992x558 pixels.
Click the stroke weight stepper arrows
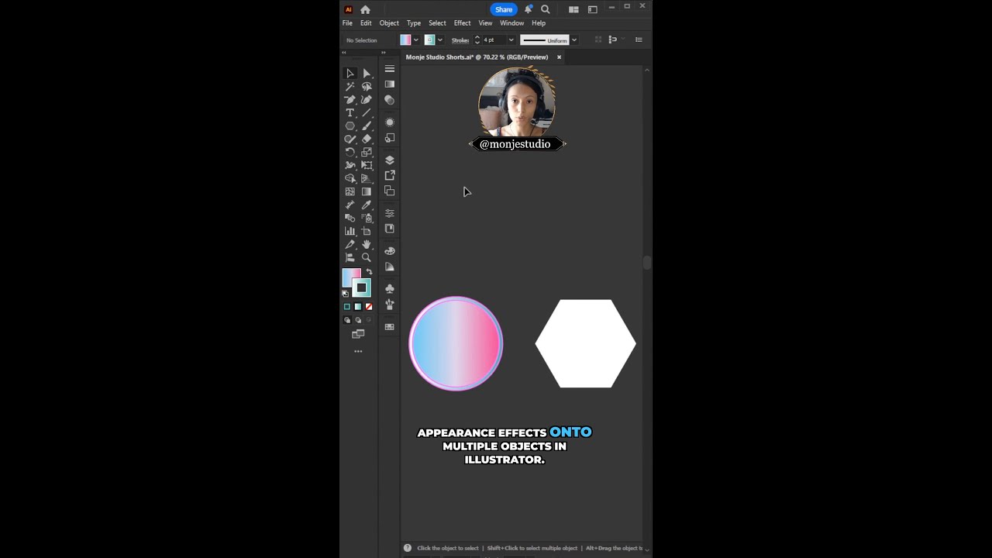pos(477,40)
